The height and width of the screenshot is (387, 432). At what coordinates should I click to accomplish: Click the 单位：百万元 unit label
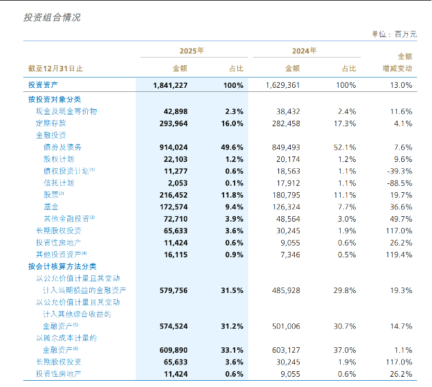coord(394,34)
